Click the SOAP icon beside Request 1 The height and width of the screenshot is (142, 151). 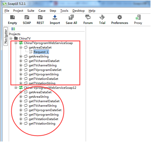(x=31, y=52)
